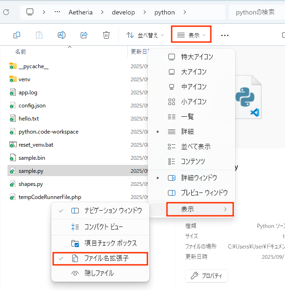
Task: Collapse the view dropdown in toolbar
Action: (192, 35)
